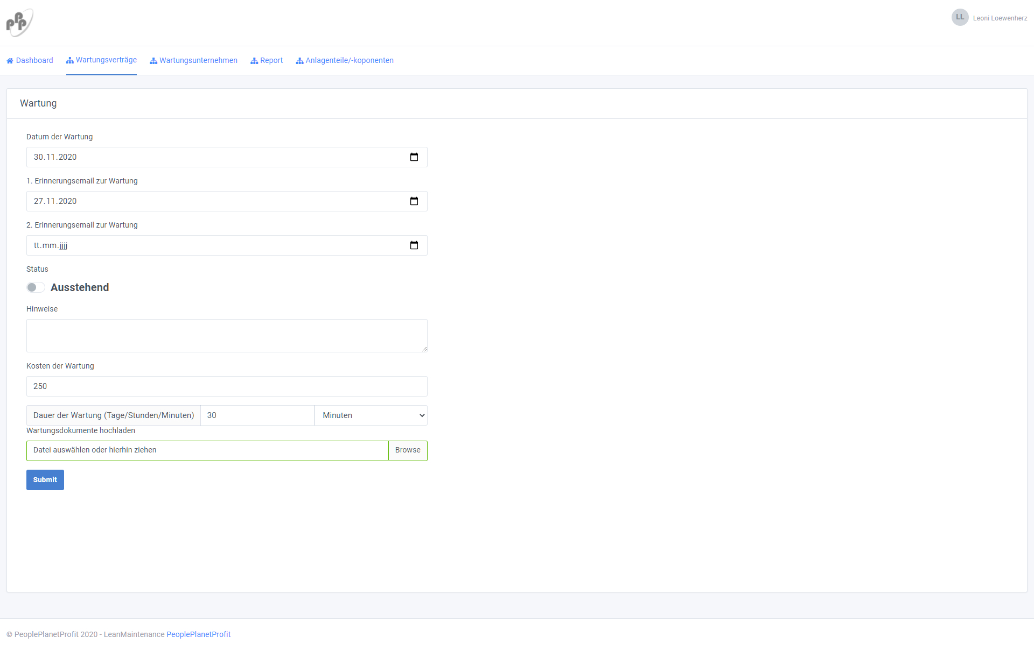The height and width of the screenshot is (651, 1034).
Task: Open the Leoni Loewenherz user menu
Action: (x=1000, y=18)
